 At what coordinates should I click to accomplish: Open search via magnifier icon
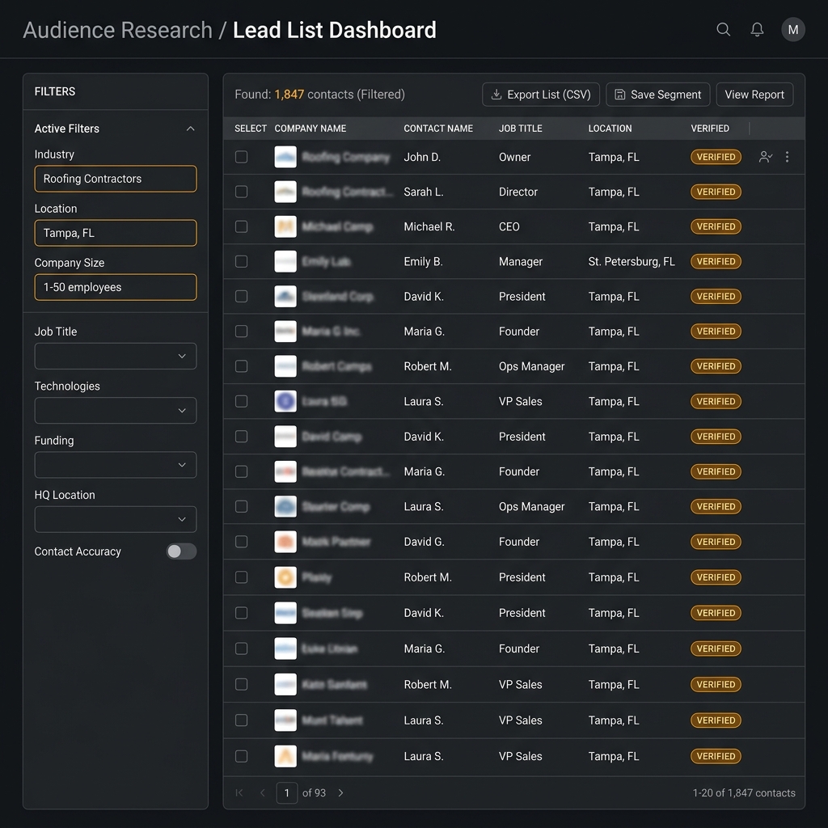tap(723, 30)
